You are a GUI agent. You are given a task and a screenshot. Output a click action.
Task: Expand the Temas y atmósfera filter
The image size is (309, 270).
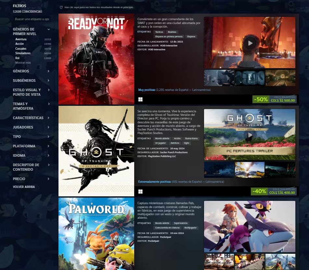tap(48, 104)
